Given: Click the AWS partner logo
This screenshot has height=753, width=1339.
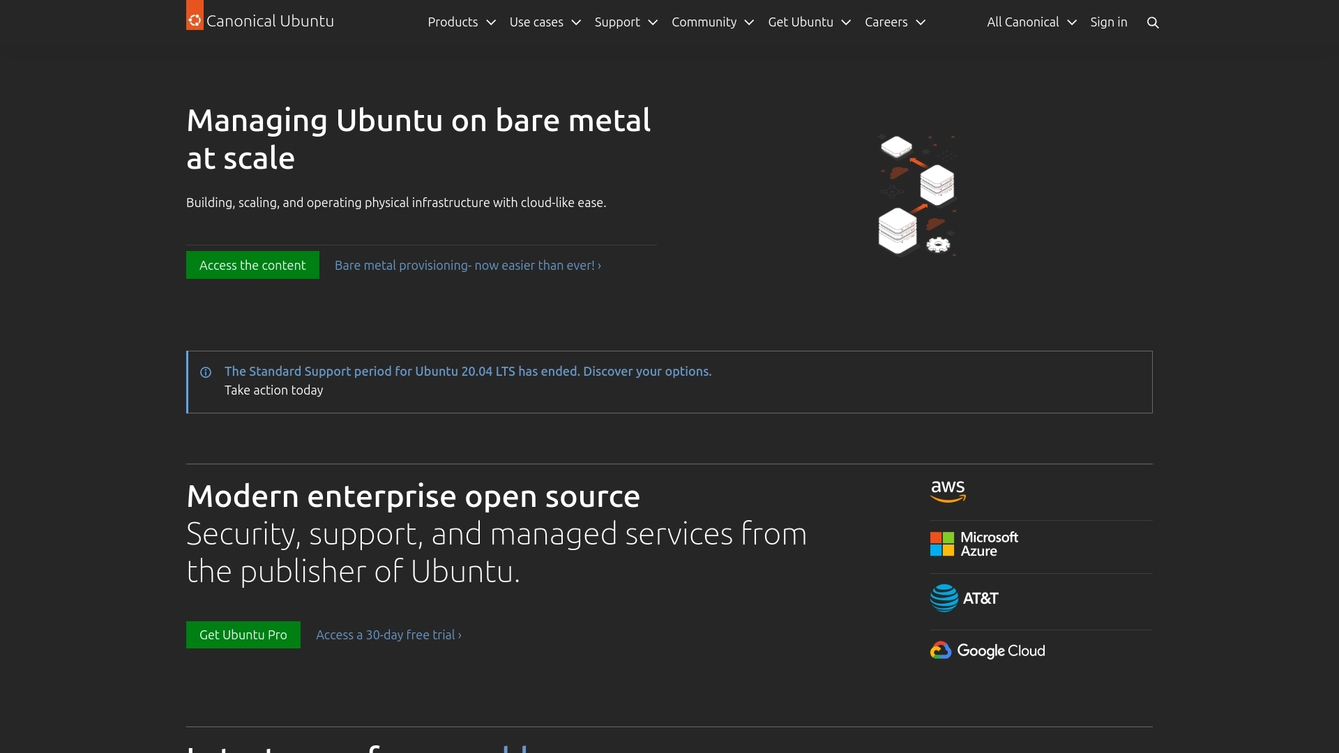Looking at the screenshot, I should click(948, 492).
